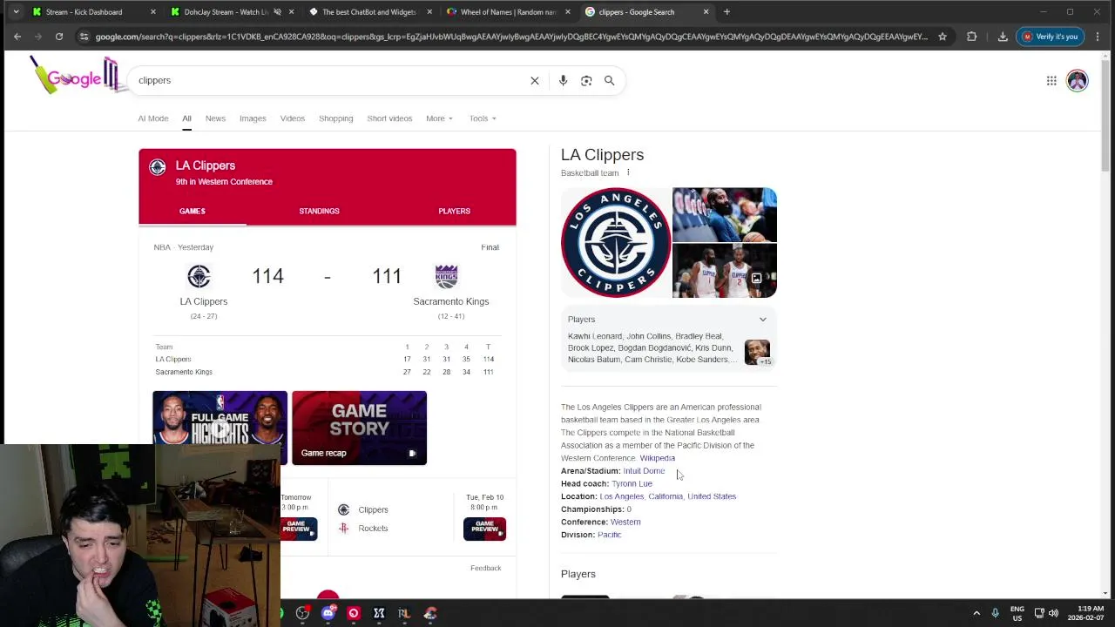The image size is (1115, 627).
Task: Open the tab search dropdown arrow
Action: pyautogui.click(x=16, y=12)
